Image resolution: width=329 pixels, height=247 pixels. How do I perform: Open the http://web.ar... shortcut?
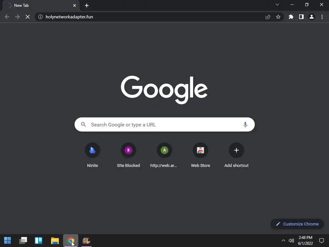(164, 155)
